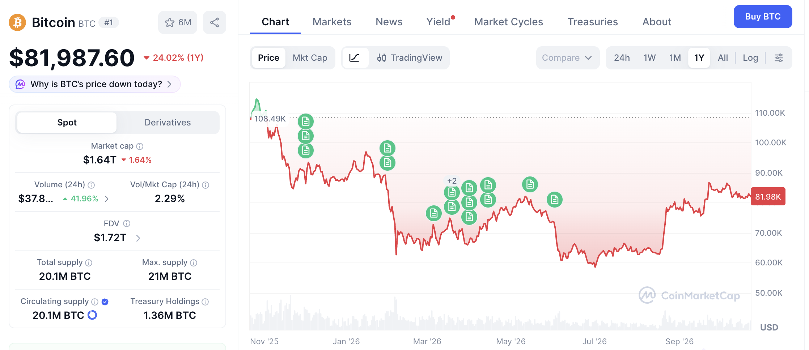Click the Bitcoin logo icon
The width and height of the screenshot is (809, 350).
click(17, 22)
